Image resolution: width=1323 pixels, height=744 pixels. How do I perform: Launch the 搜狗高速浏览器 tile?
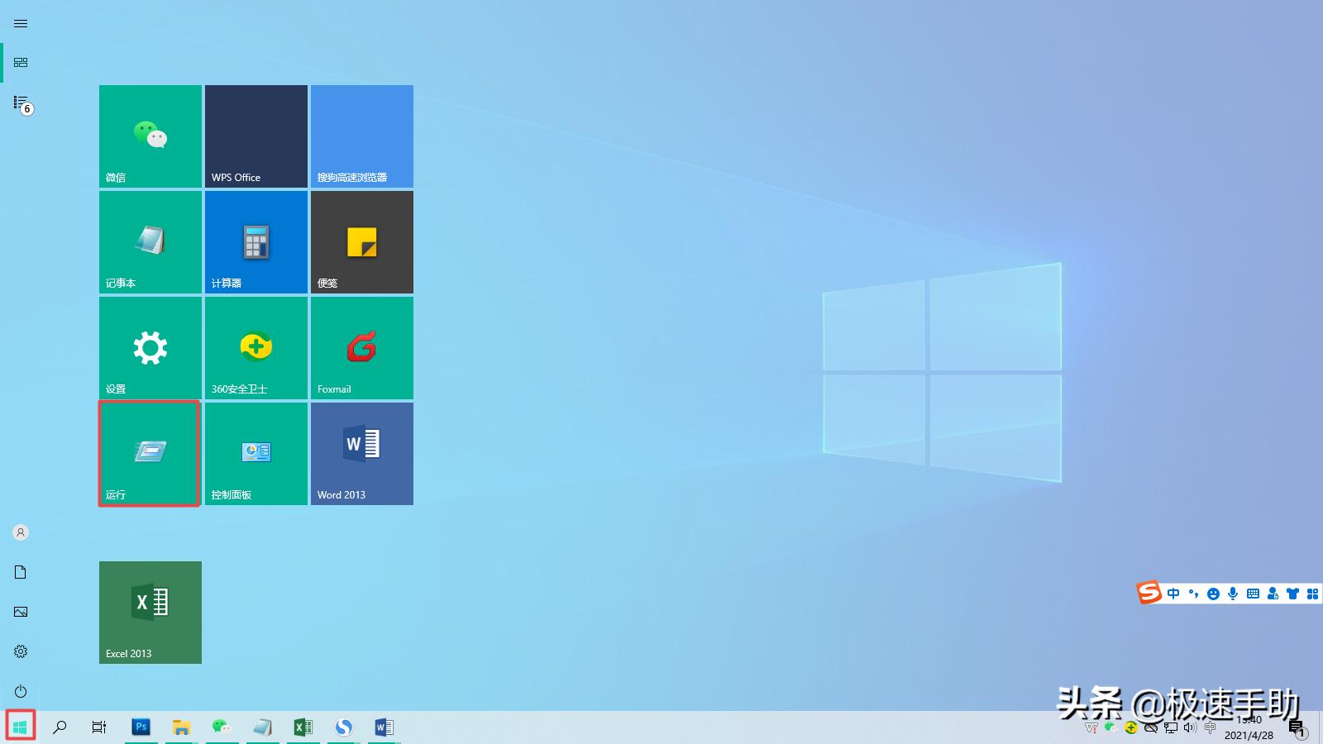point(362,136)
